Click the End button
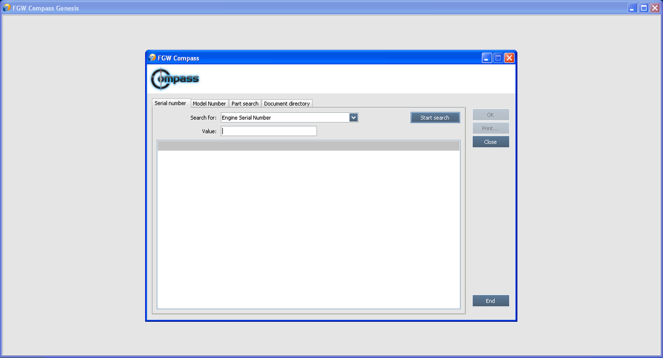 (491, 301)
